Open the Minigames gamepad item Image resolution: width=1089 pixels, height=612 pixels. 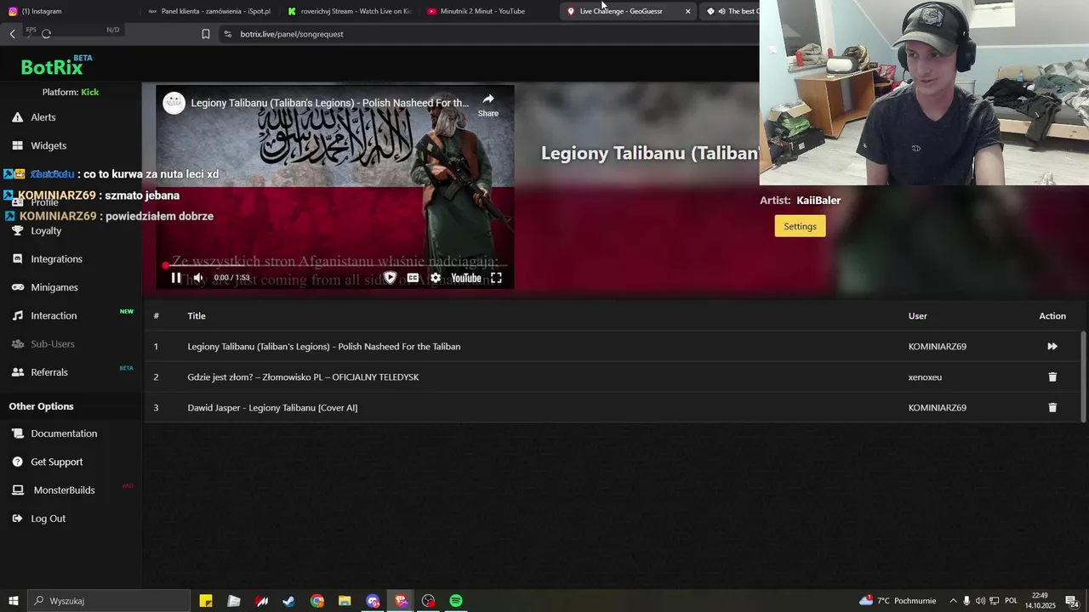pos(54,287)
